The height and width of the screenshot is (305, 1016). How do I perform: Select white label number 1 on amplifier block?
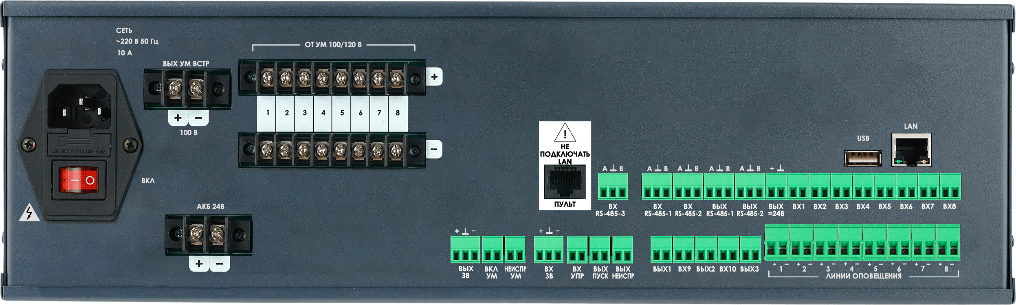point(267,113)
